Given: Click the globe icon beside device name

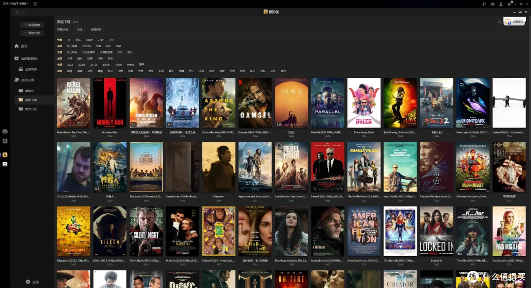Looking at the screenshot, I should click(35, 4).
